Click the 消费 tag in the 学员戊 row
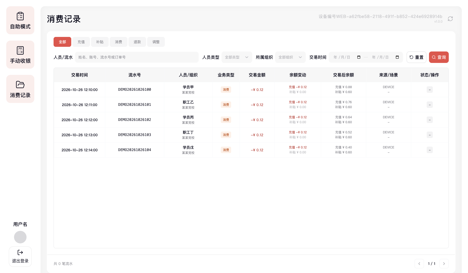 (x=226, y=150)
